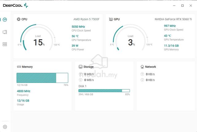Click the 76% memory percentage

(66, 85)
